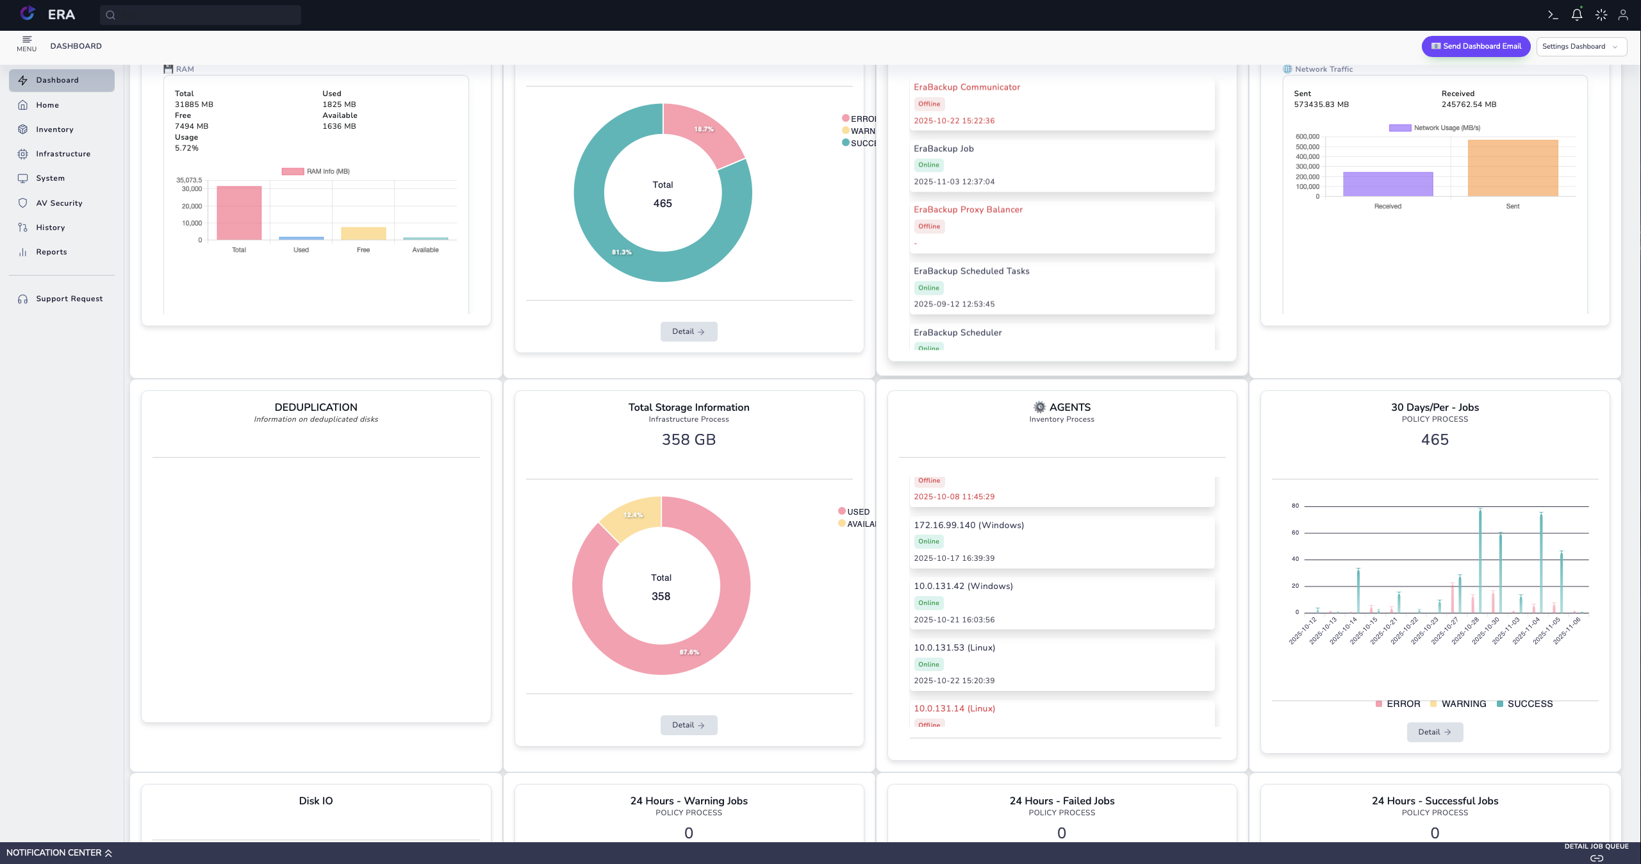
Task: Click the Online status badge for EraBackup Job
Action: [928, 165]
